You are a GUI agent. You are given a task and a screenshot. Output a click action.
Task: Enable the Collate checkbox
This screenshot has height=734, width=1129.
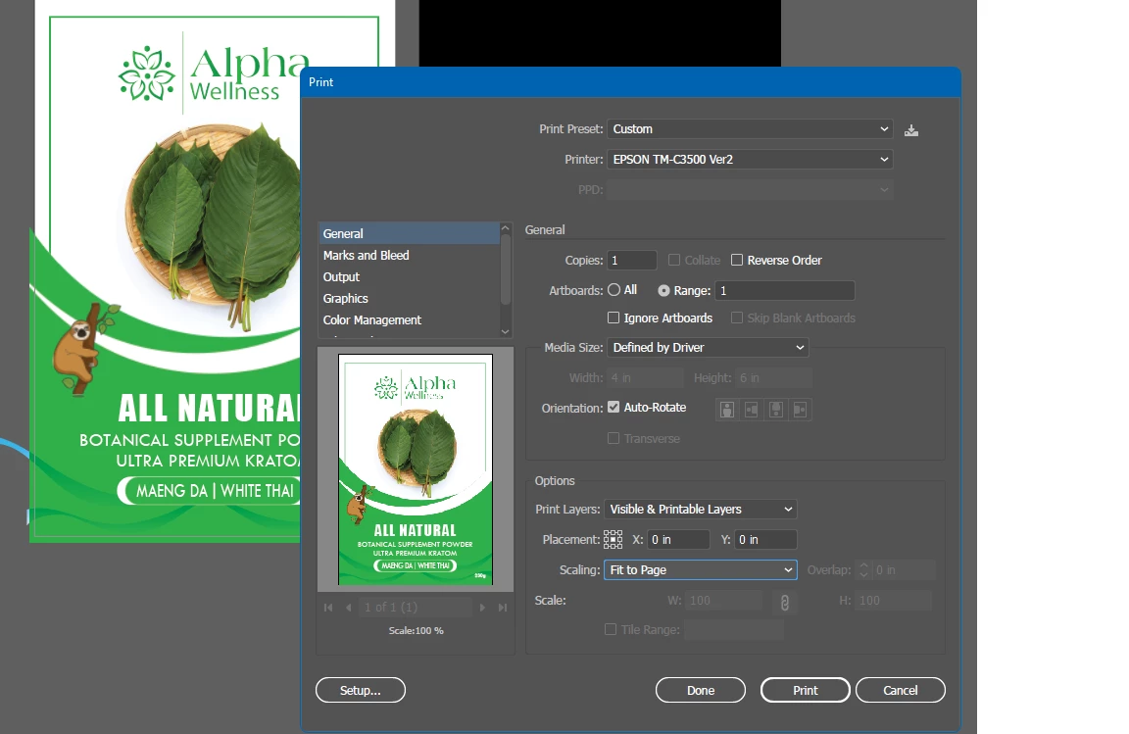(674, 260)
